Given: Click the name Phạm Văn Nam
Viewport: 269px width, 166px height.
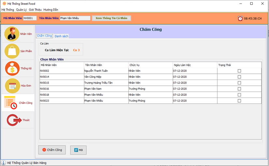Looking at the screenshot, I should (93, 89).
